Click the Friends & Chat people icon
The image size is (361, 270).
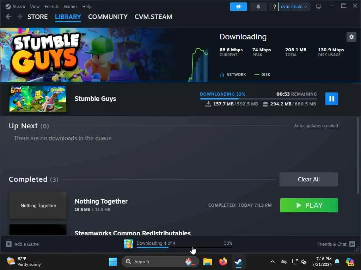click(x=352, y=244)
